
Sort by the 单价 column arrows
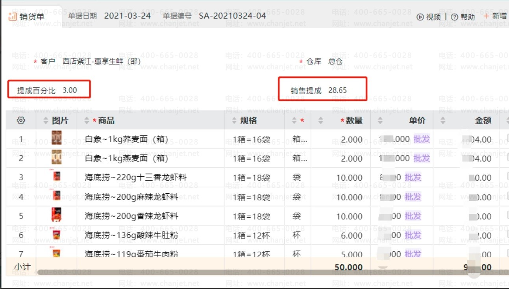(380, 121)
